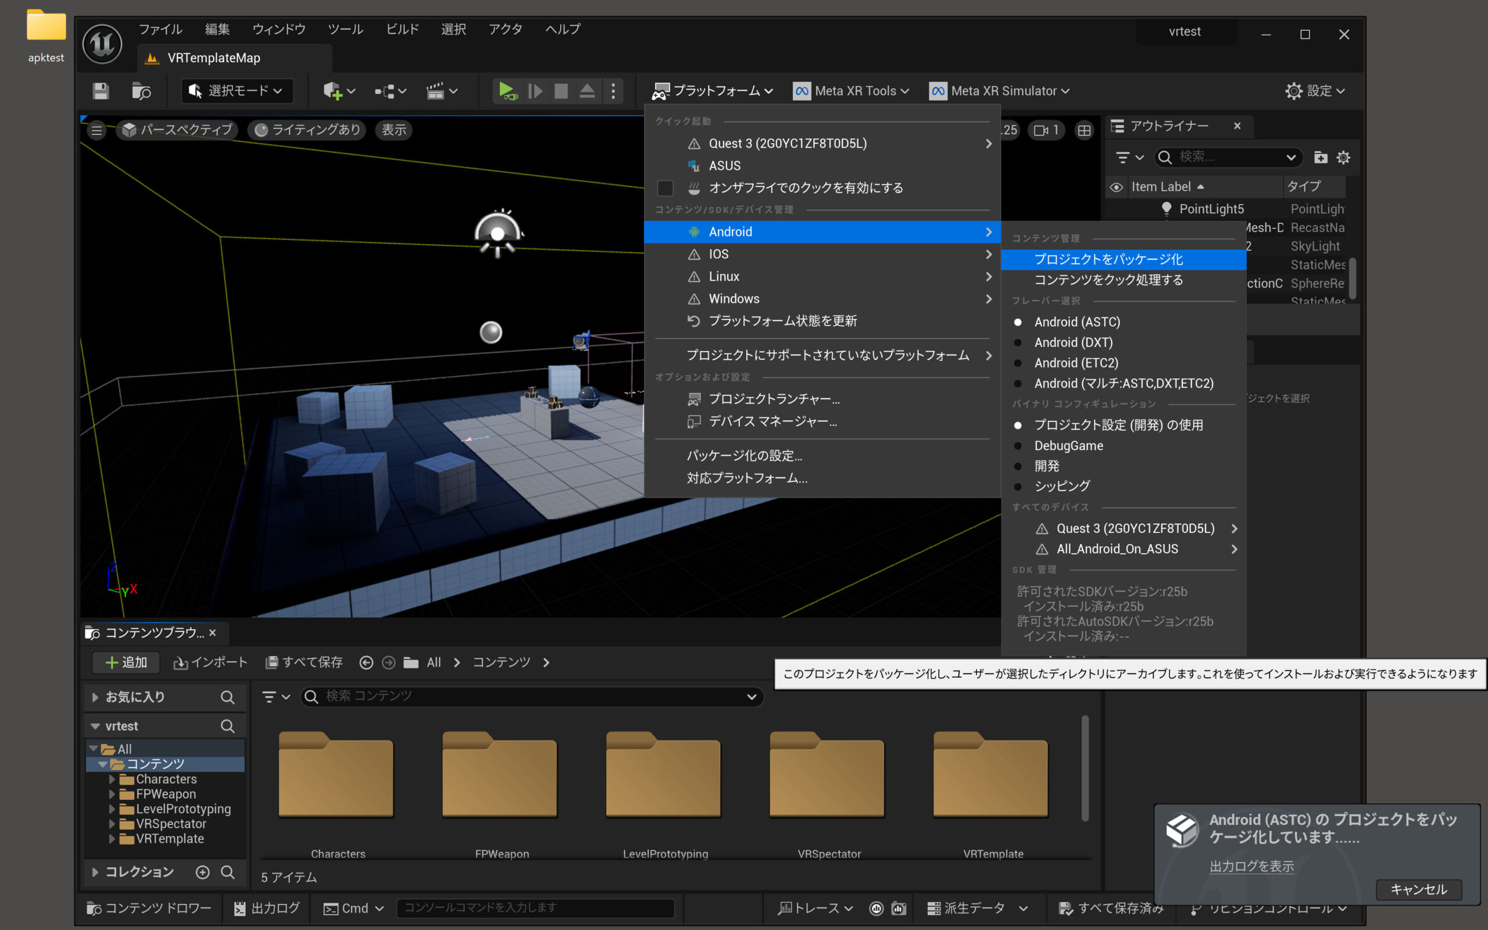Click the cinematics clapperboard icon
The image size is (1488, 930).
pyautogui.click(x=435, y=91)
